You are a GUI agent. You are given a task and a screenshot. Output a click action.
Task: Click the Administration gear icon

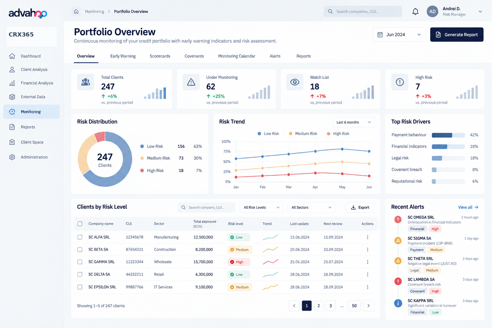[12, 157]
